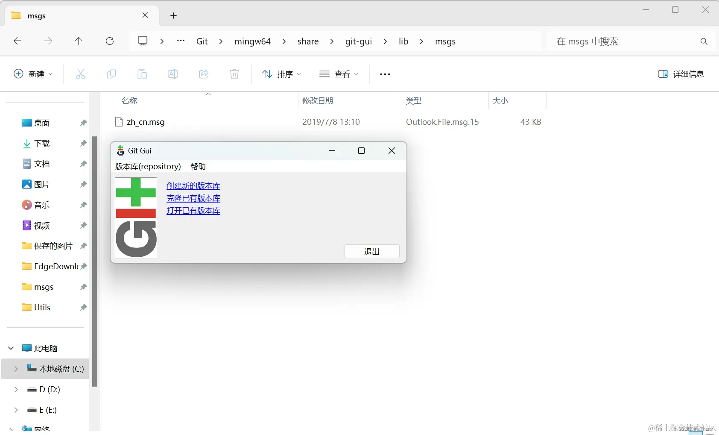719x435 pixels.
Task: Click the Rename icon in toolbar
Action: point(173,74)
